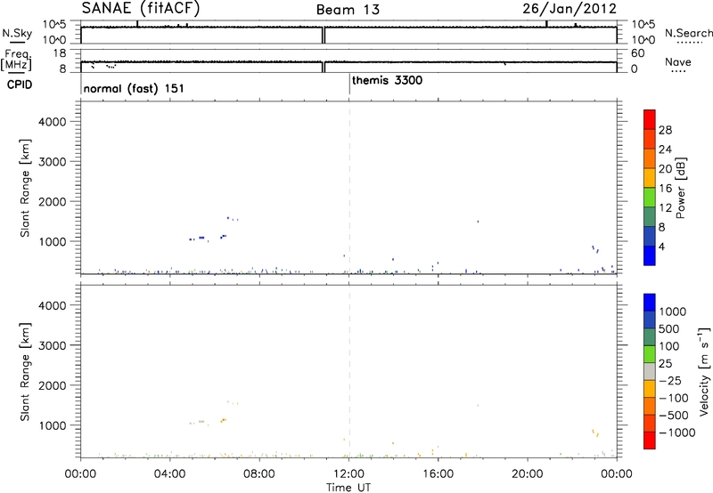Select the Power [dB] colorbar title
This screenshot has height=493, width=713.
680,188
